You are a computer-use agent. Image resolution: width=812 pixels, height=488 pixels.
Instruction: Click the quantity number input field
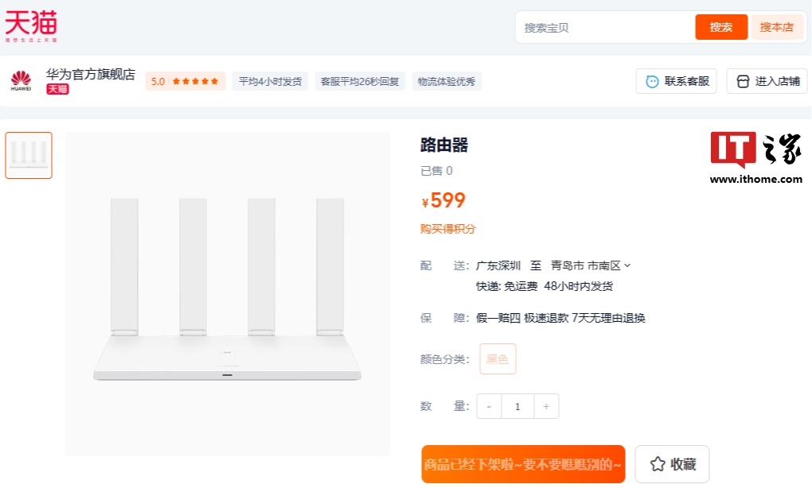(517, 406)
